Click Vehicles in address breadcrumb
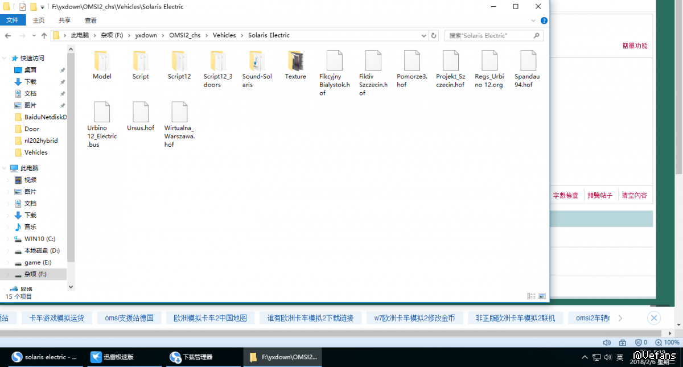This screenshot has width=683, height=367. pos(224,35)
